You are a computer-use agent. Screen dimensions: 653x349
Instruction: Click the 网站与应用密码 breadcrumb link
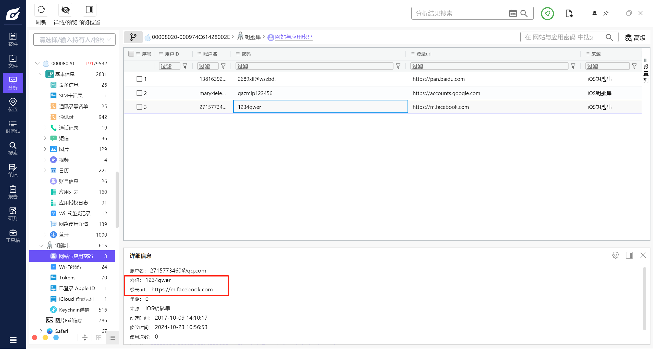(293, 37)
